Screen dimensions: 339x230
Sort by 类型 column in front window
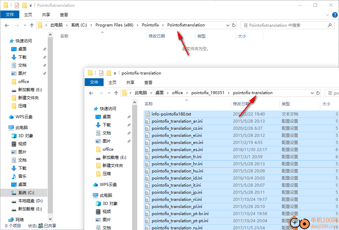(x=285, y=104)
